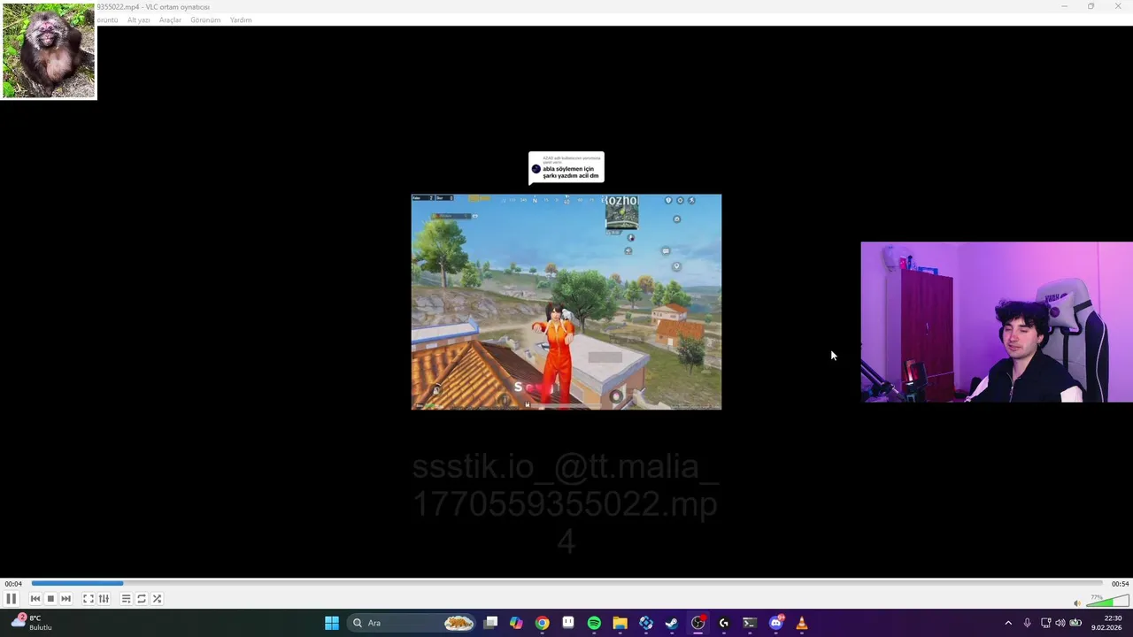1133x637 pixels.
Task: Stop playback with the stop button
Action: point(50,599)
